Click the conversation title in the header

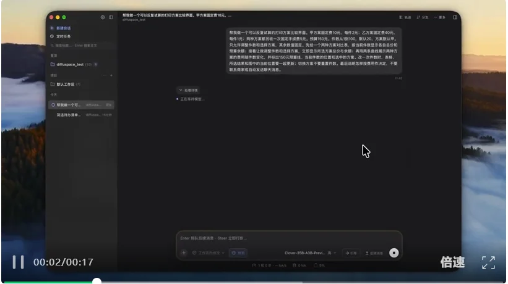pyautogui.click(x=177, y=15)
